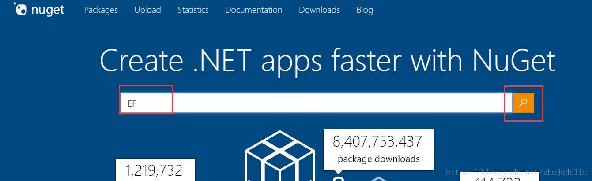Visit the Blog page
The image size is (592, 181).
point(365,10)
